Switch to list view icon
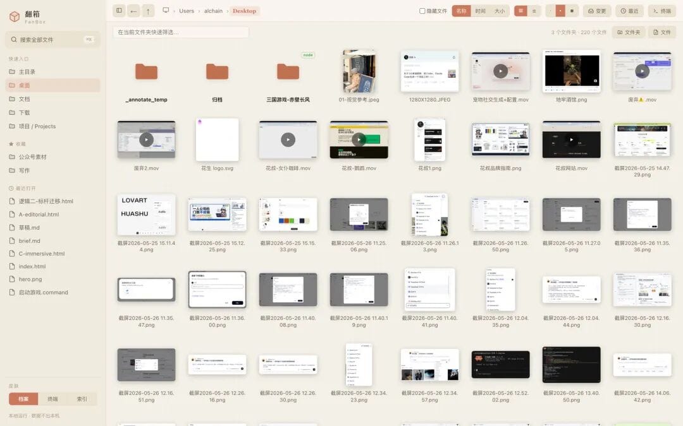The width and height of the screenshot is (683, 426). (534, 11)
